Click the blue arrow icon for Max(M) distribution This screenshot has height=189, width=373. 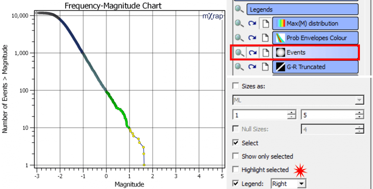point(252,23)
